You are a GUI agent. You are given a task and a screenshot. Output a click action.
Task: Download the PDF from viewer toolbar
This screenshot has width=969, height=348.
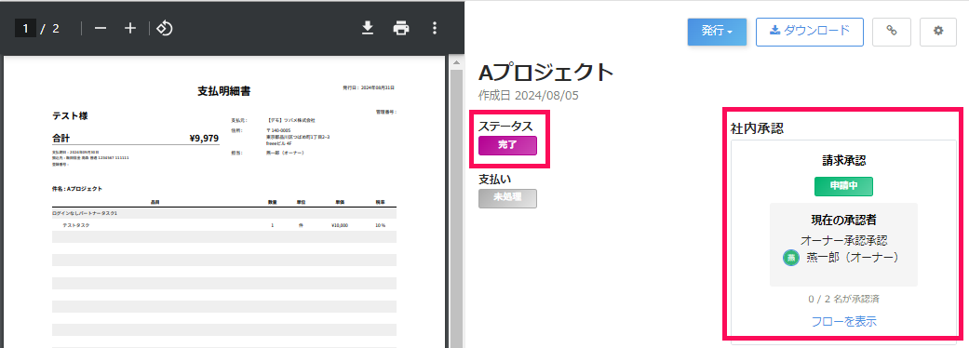tap(368, 29)
